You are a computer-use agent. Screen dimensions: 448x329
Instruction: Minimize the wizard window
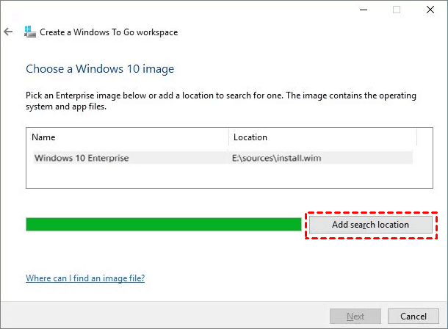[x=363, y=10]
